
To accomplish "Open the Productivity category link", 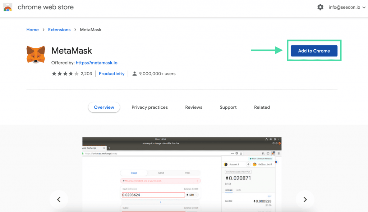I will (111, 73).
